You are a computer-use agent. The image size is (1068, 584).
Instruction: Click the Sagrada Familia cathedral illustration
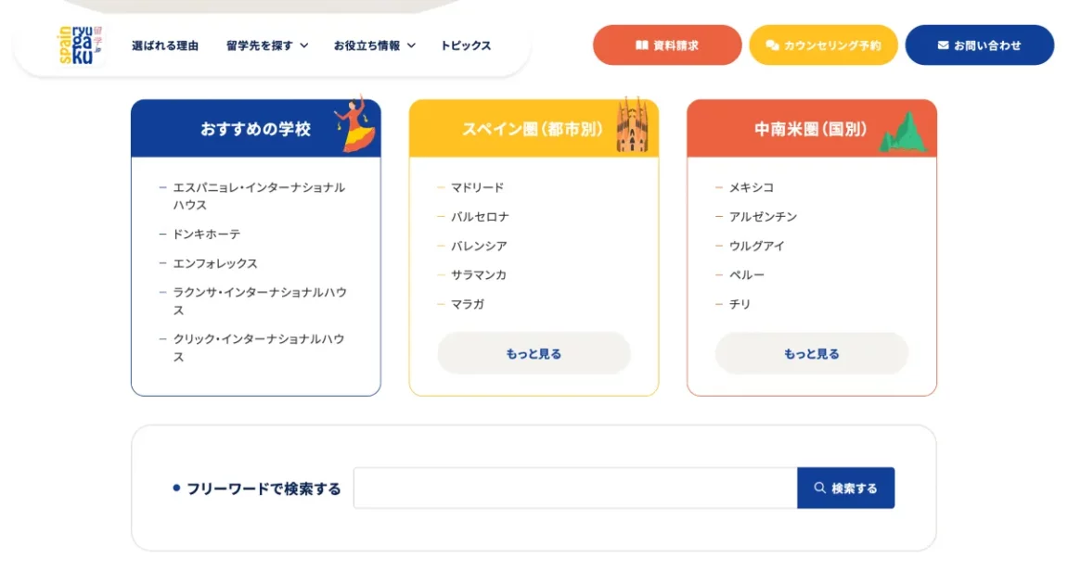tap(631, 126)
